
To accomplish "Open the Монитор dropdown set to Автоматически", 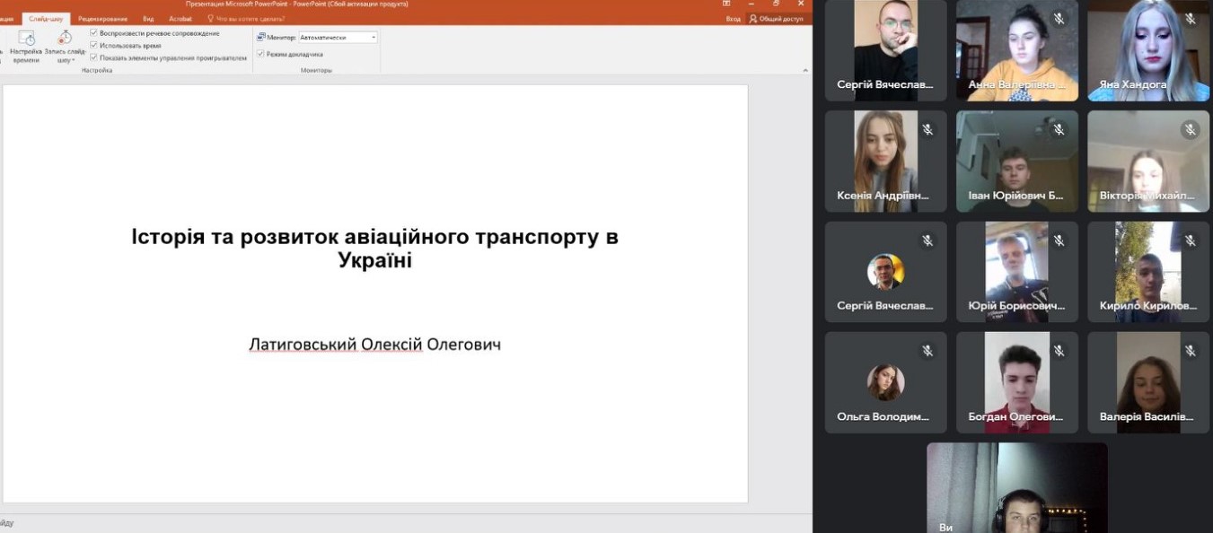I will click(338, 38).
